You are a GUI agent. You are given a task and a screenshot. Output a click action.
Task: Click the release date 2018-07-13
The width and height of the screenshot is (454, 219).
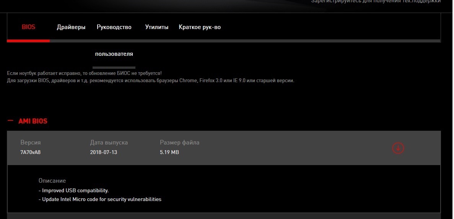coord(104,152)
